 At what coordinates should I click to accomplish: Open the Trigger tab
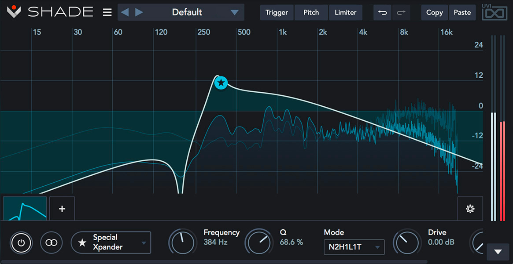coord(277,12)
